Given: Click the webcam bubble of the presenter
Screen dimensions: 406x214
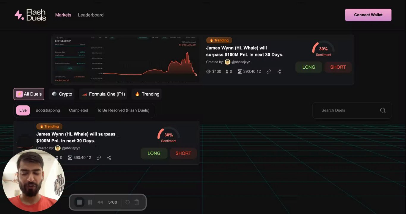Looking at the screenshot, I should [x=33, y=180].
